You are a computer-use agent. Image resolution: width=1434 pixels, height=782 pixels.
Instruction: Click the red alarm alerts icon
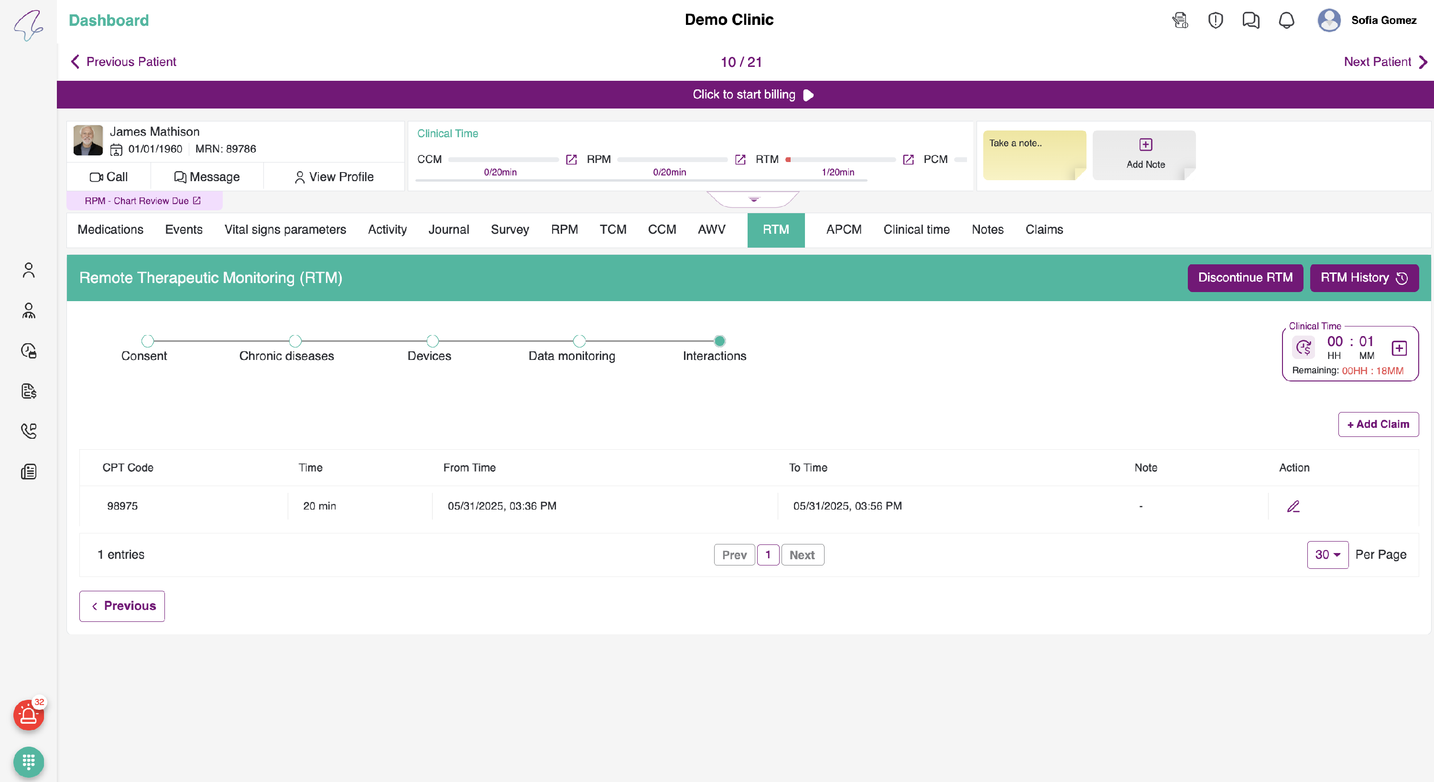coord(28,715)
